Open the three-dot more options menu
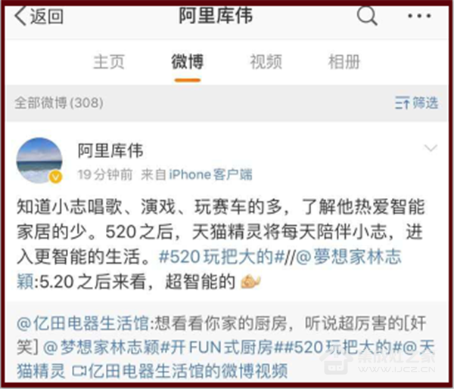 pos(419,16)
